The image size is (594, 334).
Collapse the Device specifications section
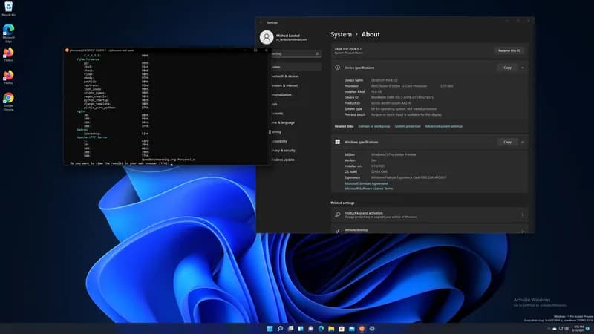point(523,68)
